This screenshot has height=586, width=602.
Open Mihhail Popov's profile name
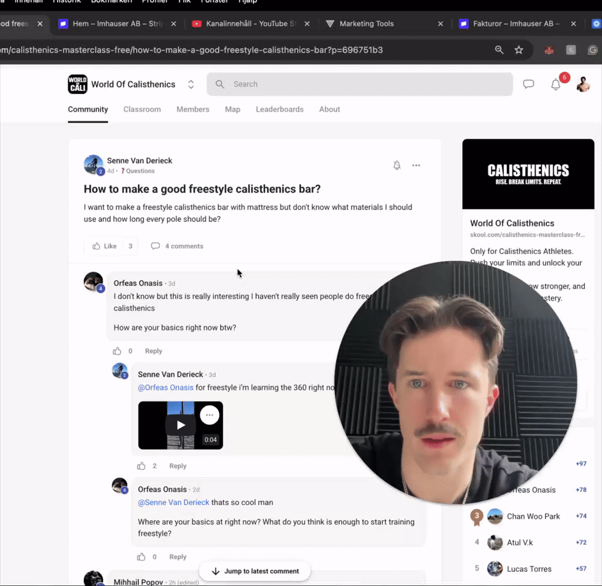point(138,582)
